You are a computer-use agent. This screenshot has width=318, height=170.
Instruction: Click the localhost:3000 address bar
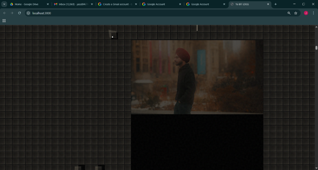coord(155,13)
